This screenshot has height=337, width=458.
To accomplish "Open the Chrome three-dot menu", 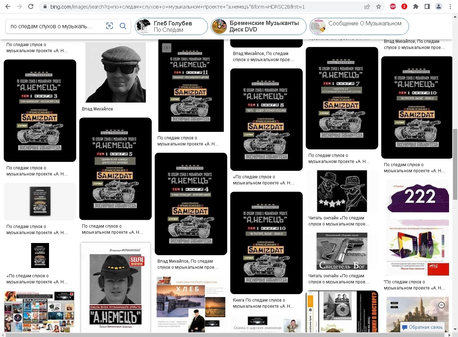I will point(450,6).
